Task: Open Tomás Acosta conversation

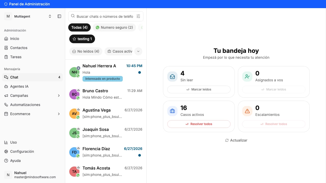Action: click(106, 171)
